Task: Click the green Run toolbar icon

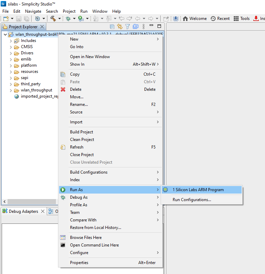Action: (x=80, y=19)
